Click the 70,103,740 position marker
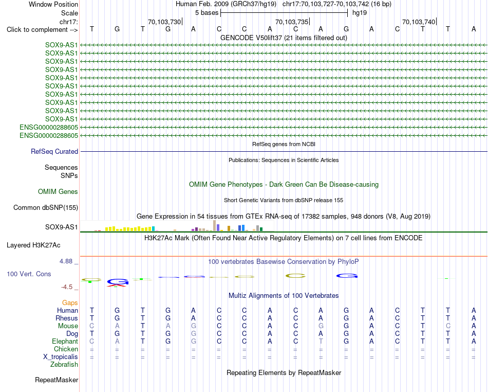 pos(419,22)
